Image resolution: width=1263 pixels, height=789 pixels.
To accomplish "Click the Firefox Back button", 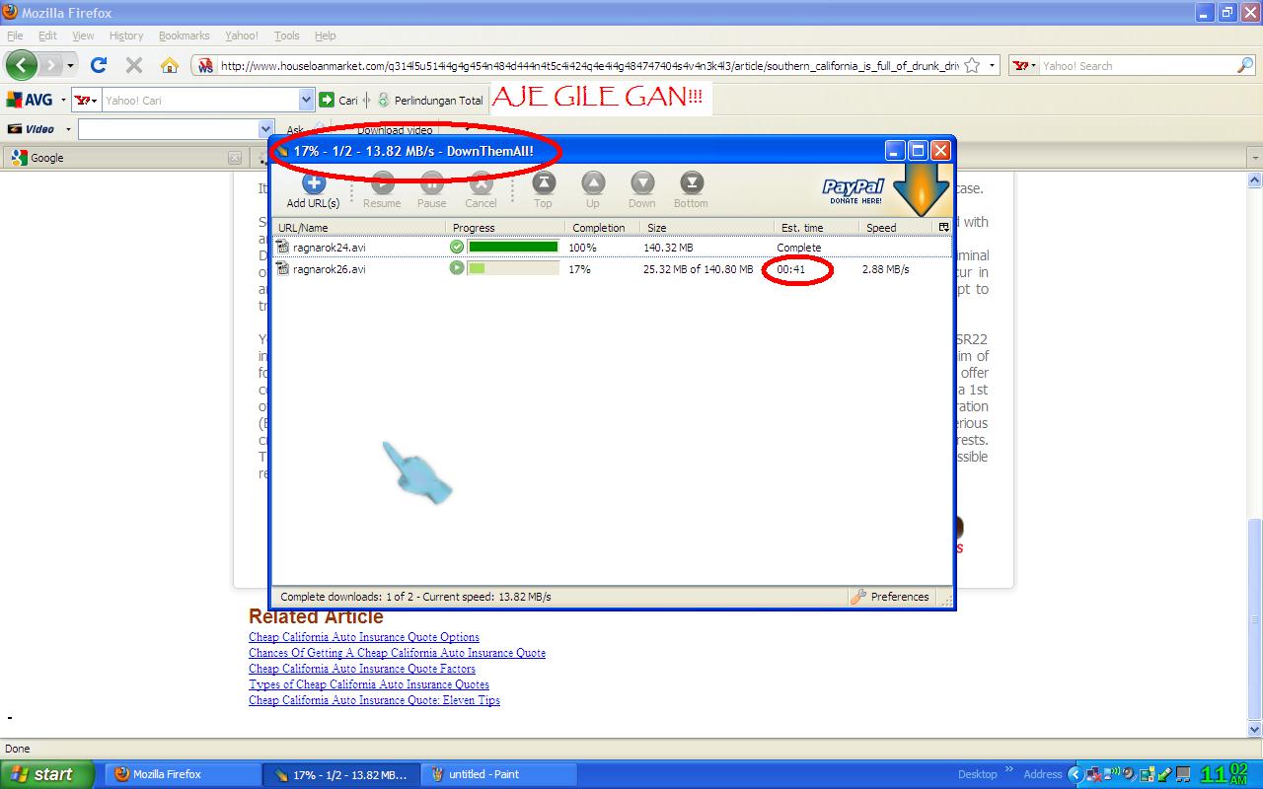I will [22, 65].
